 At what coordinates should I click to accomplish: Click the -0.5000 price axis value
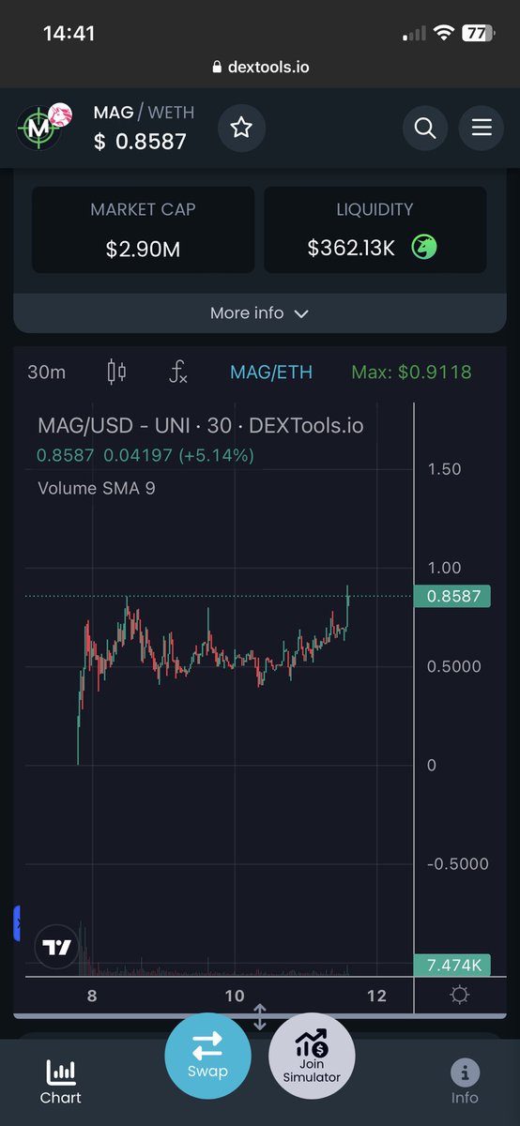[x=456, y=863]
